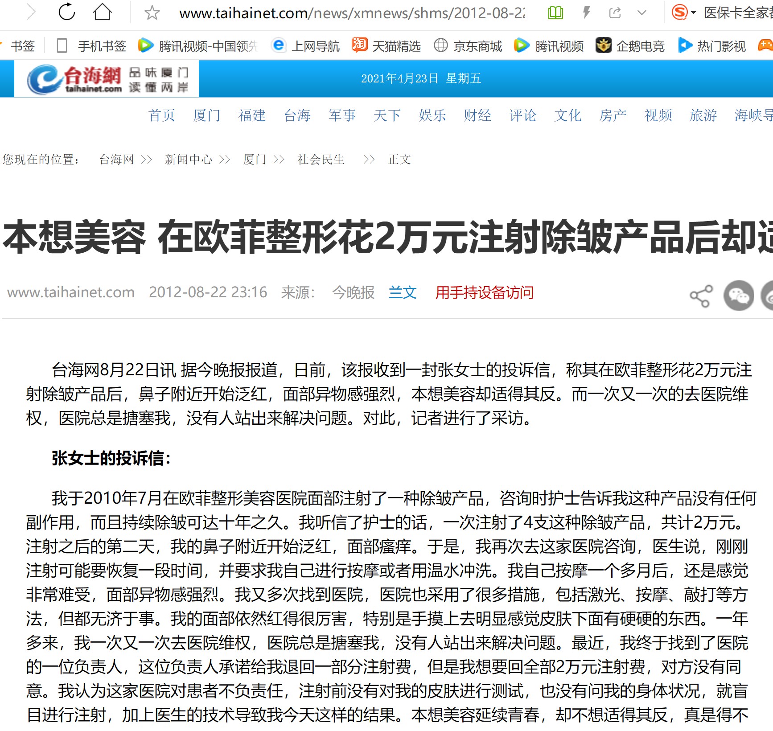This screenshot has height=731, width=773.
Task: Click breadcrumb link 厦门
Action: 255,159
